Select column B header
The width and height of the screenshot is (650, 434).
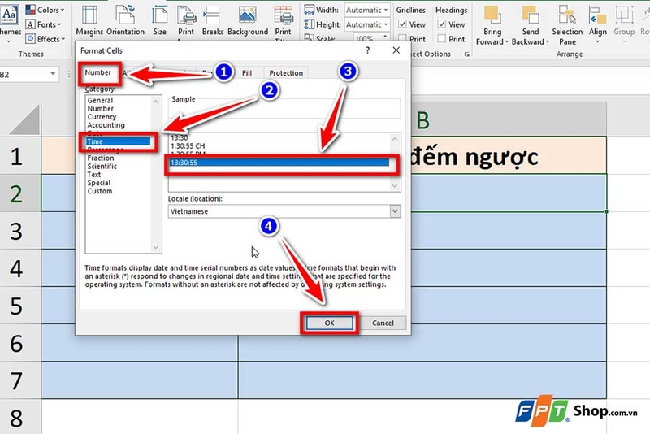(x=422, y=120)
